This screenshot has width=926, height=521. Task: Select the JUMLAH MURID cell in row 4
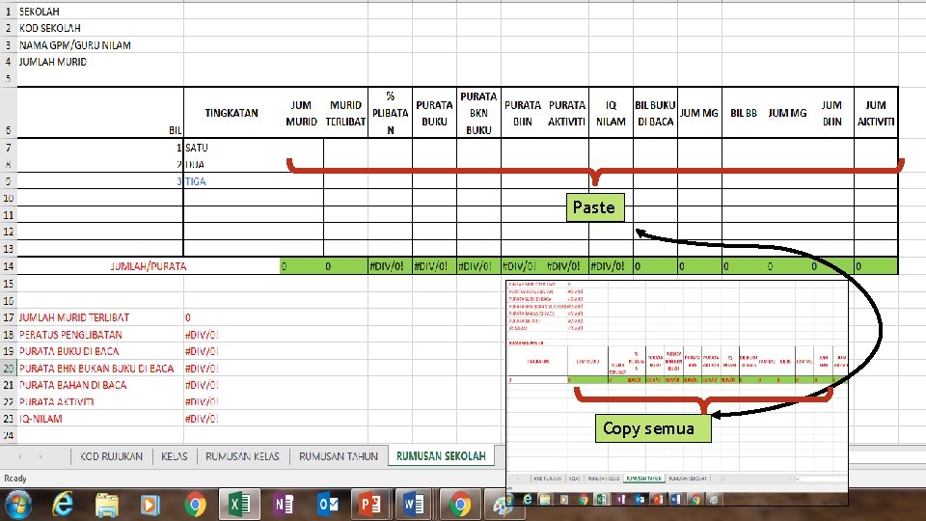coord(100,62)
